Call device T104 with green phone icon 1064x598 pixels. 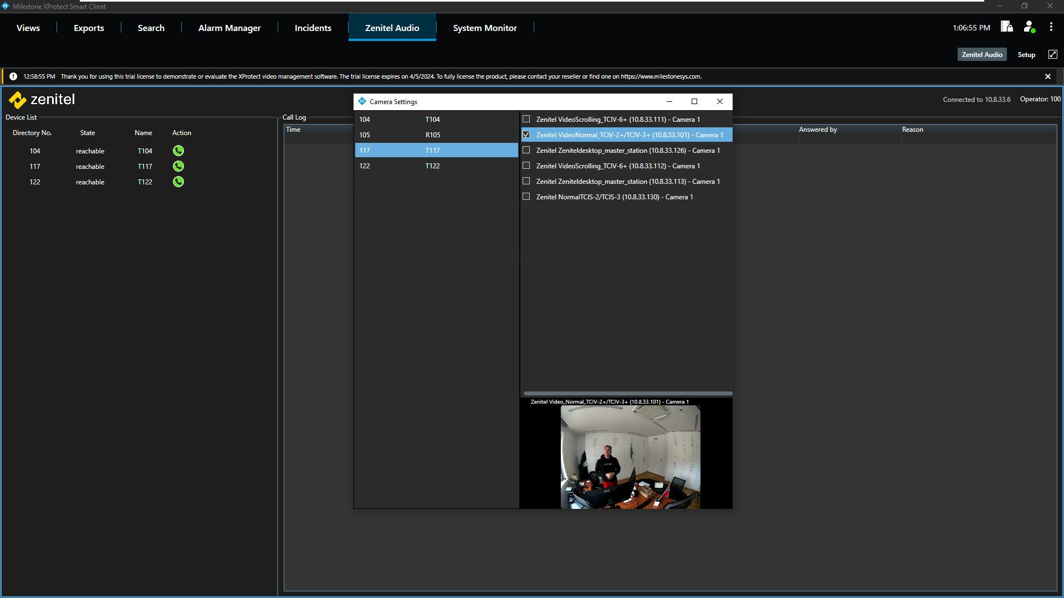(x=178, y=151)
